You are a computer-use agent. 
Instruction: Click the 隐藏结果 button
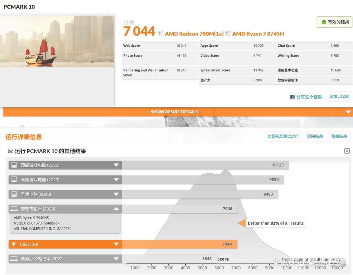[339, 136]
